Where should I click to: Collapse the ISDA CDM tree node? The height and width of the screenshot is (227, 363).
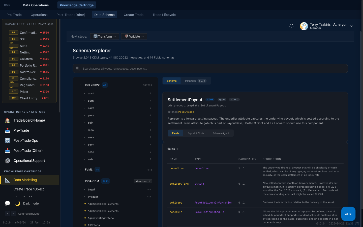coord(81,181)
